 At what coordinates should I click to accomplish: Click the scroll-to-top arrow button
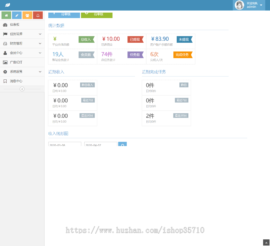coord(266,243)
